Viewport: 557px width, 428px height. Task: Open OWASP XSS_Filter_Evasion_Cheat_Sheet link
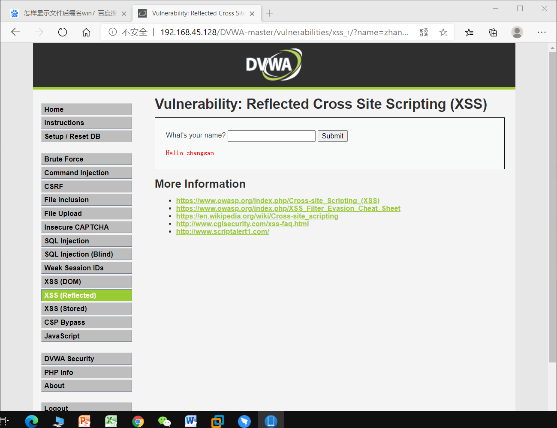point(288,208)
